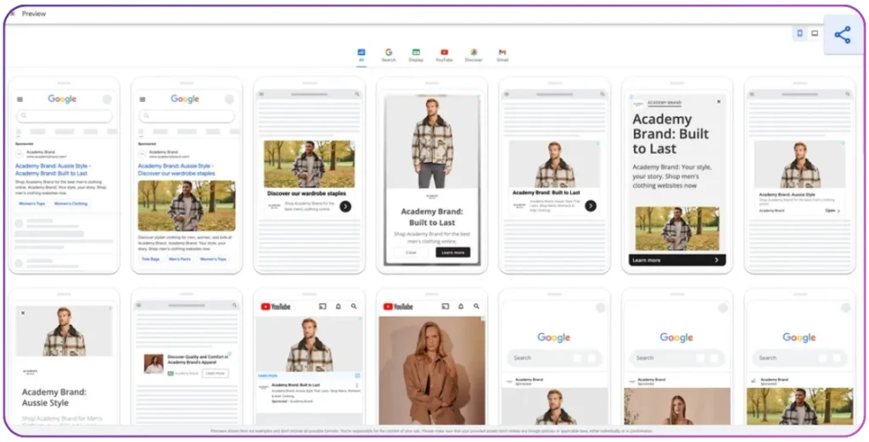Screen dimensions: 869x442
Task: Select the All channels tab
Action: pyautogui.click(x=362, y=55)
